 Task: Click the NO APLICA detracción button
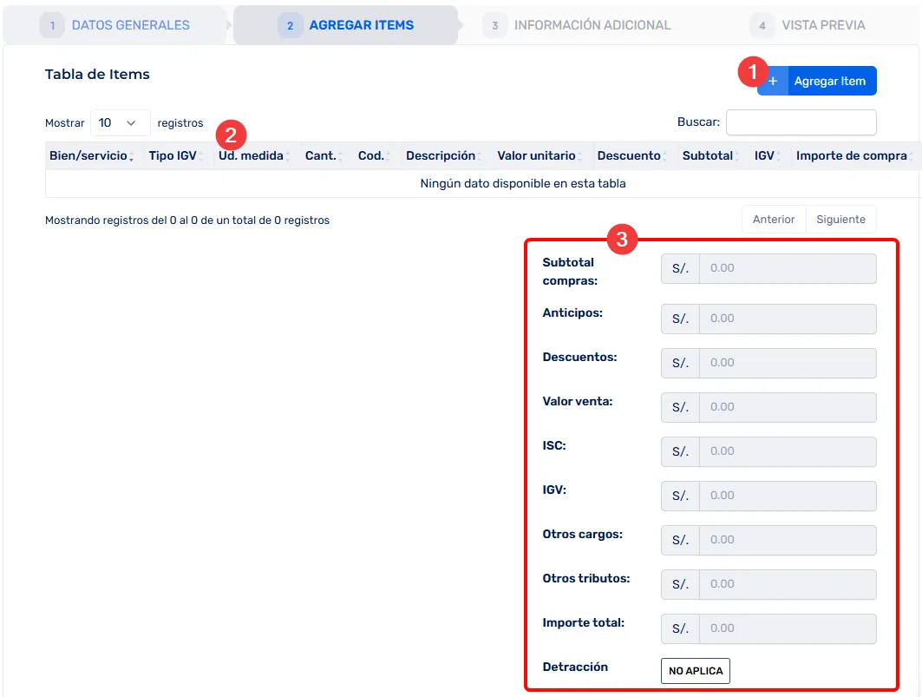pyautogui.click(x=695, y=671)
